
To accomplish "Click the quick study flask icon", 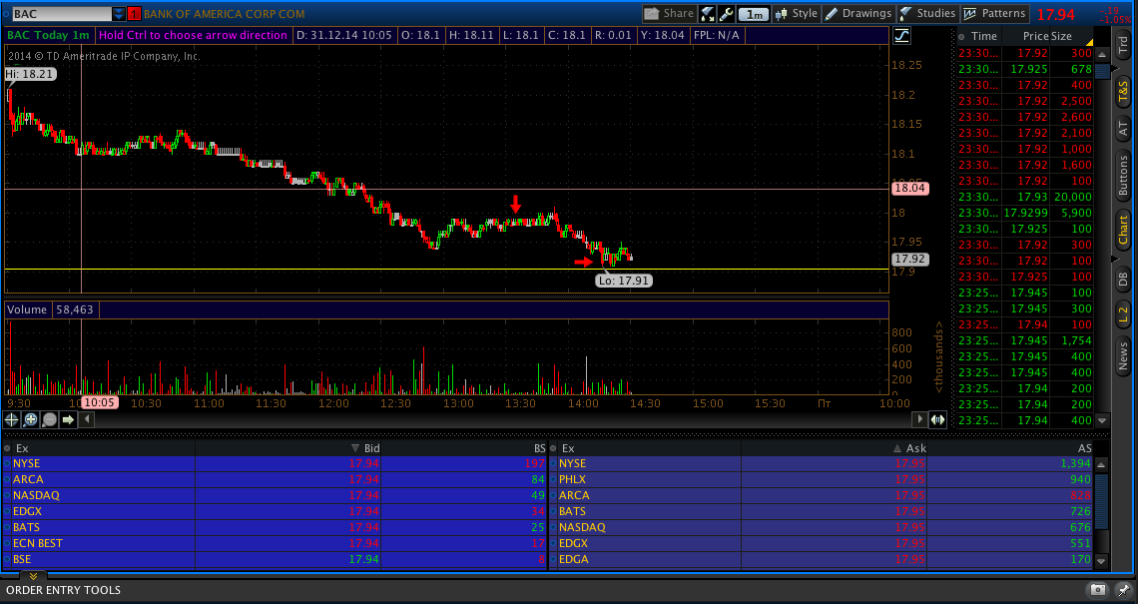I will 707,14.
